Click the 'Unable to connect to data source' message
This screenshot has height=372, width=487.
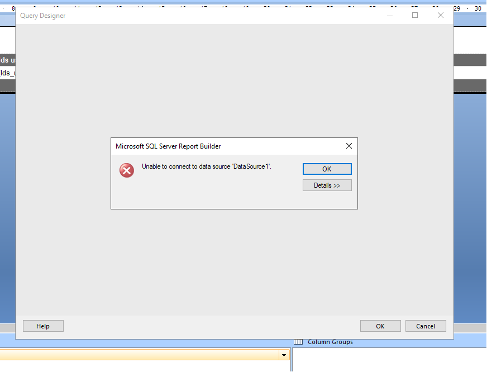pyautogui.click(x=207, y=166)
